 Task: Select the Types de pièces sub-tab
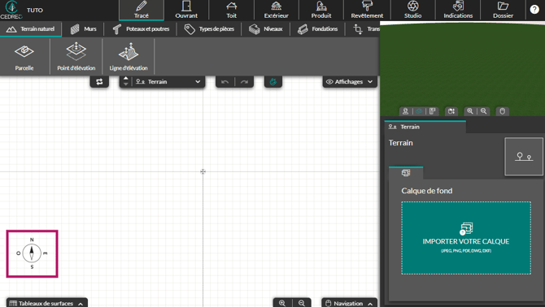(x=209, y=29)
